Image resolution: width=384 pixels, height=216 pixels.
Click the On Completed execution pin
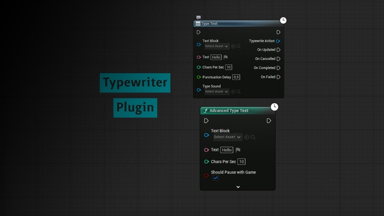pyautogui.click(x=278, y=68)
